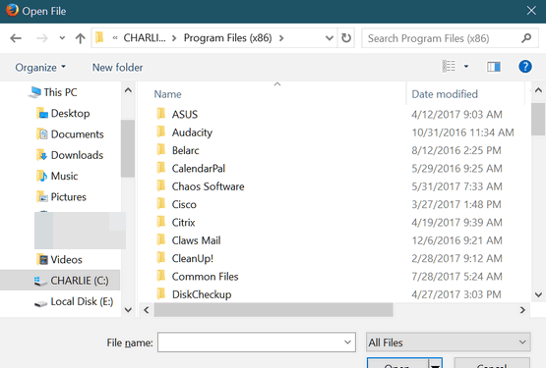
Task: Open the blue Help icon
Action: [525, 66]
